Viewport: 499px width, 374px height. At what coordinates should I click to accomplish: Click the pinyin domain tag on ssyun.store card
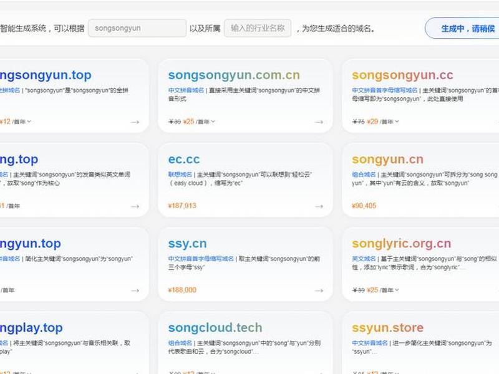click(369, 343)
